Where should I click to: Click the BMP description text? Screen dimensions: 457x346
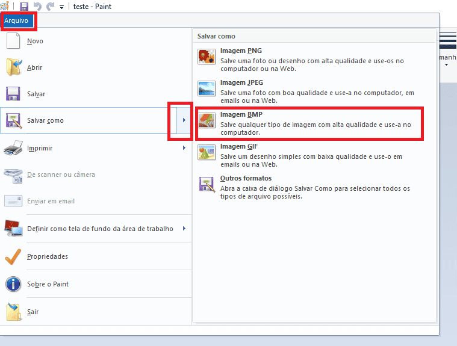click(x=316, y=128)
